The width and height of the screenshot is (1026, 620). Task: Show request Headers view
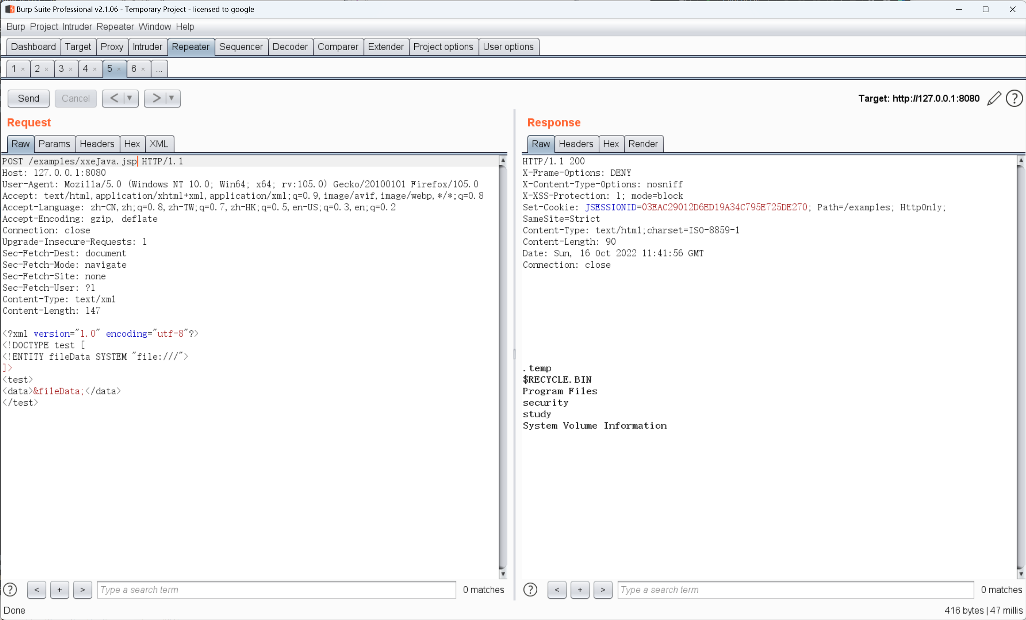pyautogui.click(x=97, y=144)
